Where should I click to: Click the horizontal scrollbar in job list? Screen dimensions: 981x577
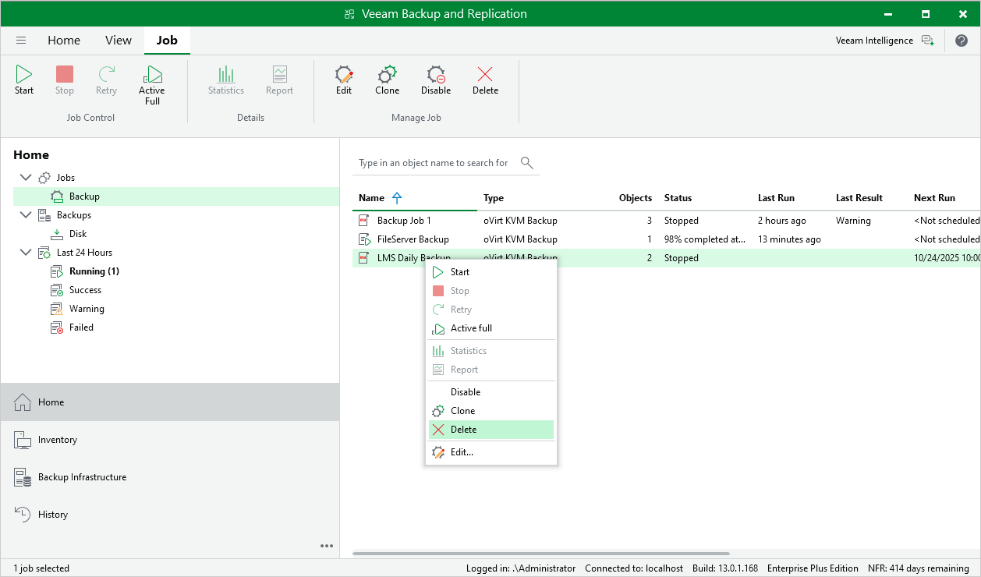(540, 554)
